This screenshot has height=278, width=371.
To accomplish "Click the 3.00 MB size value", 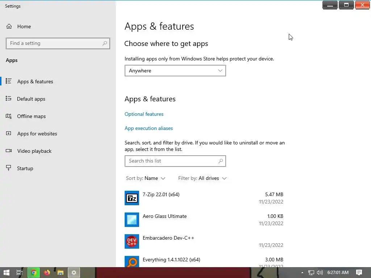I will pos(274,260).
